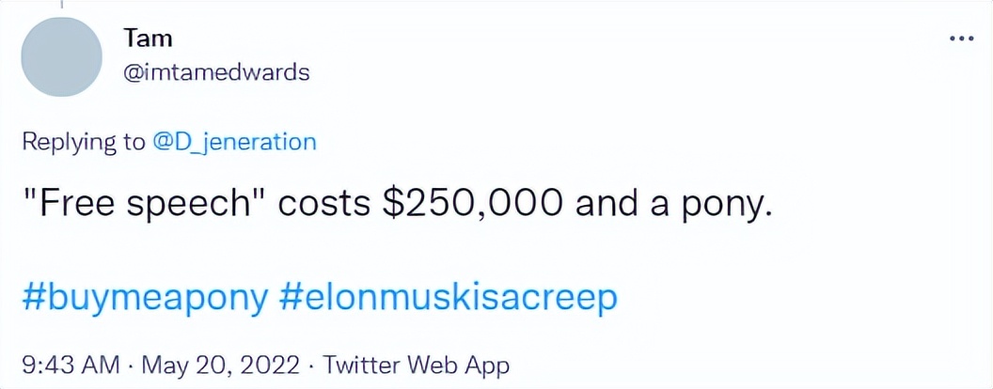Open the three-dot more options menu
This screenshot has width=993, height=389.
(x=961, y=39)
